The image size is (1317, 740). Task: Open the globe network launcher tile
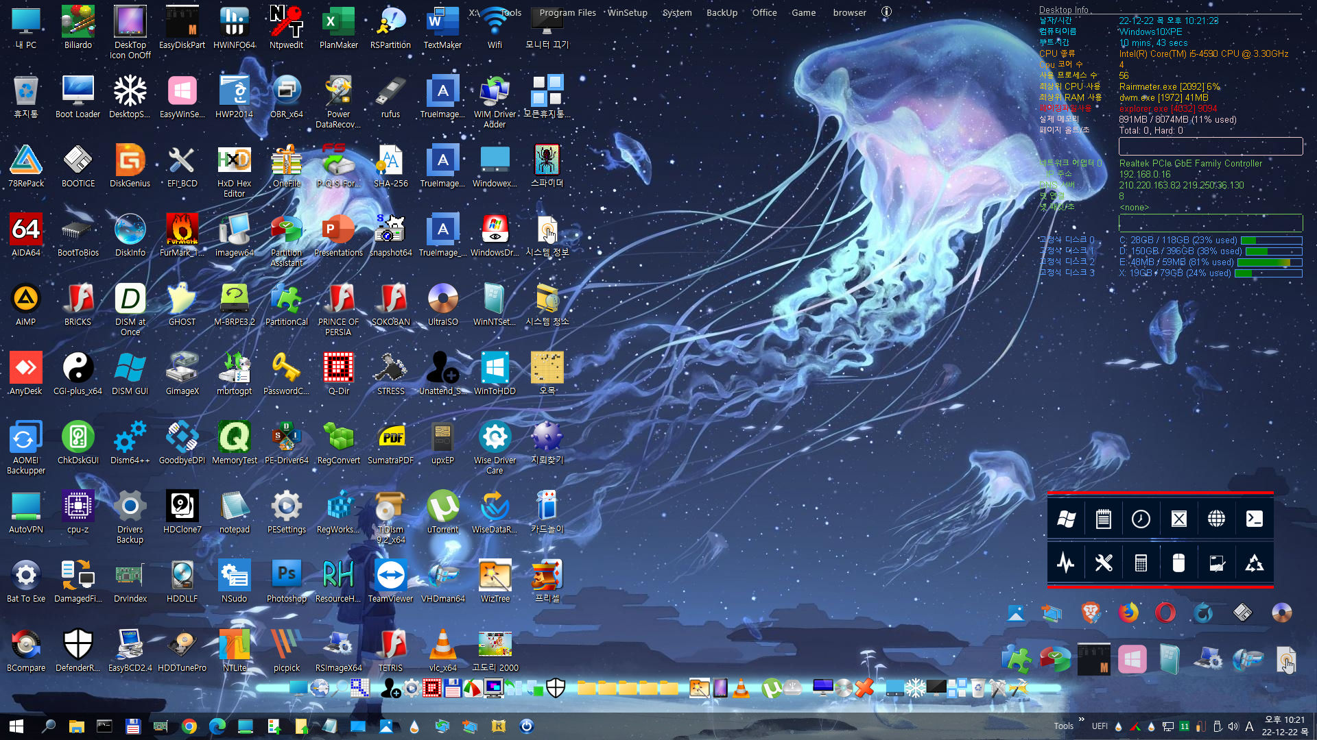coord(1216,519)
